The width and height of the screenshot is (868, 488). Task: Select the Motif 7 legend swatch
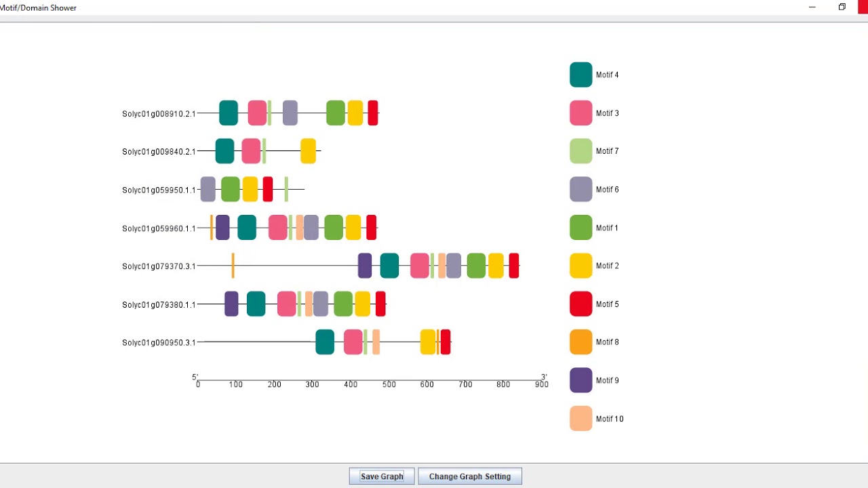581,151
